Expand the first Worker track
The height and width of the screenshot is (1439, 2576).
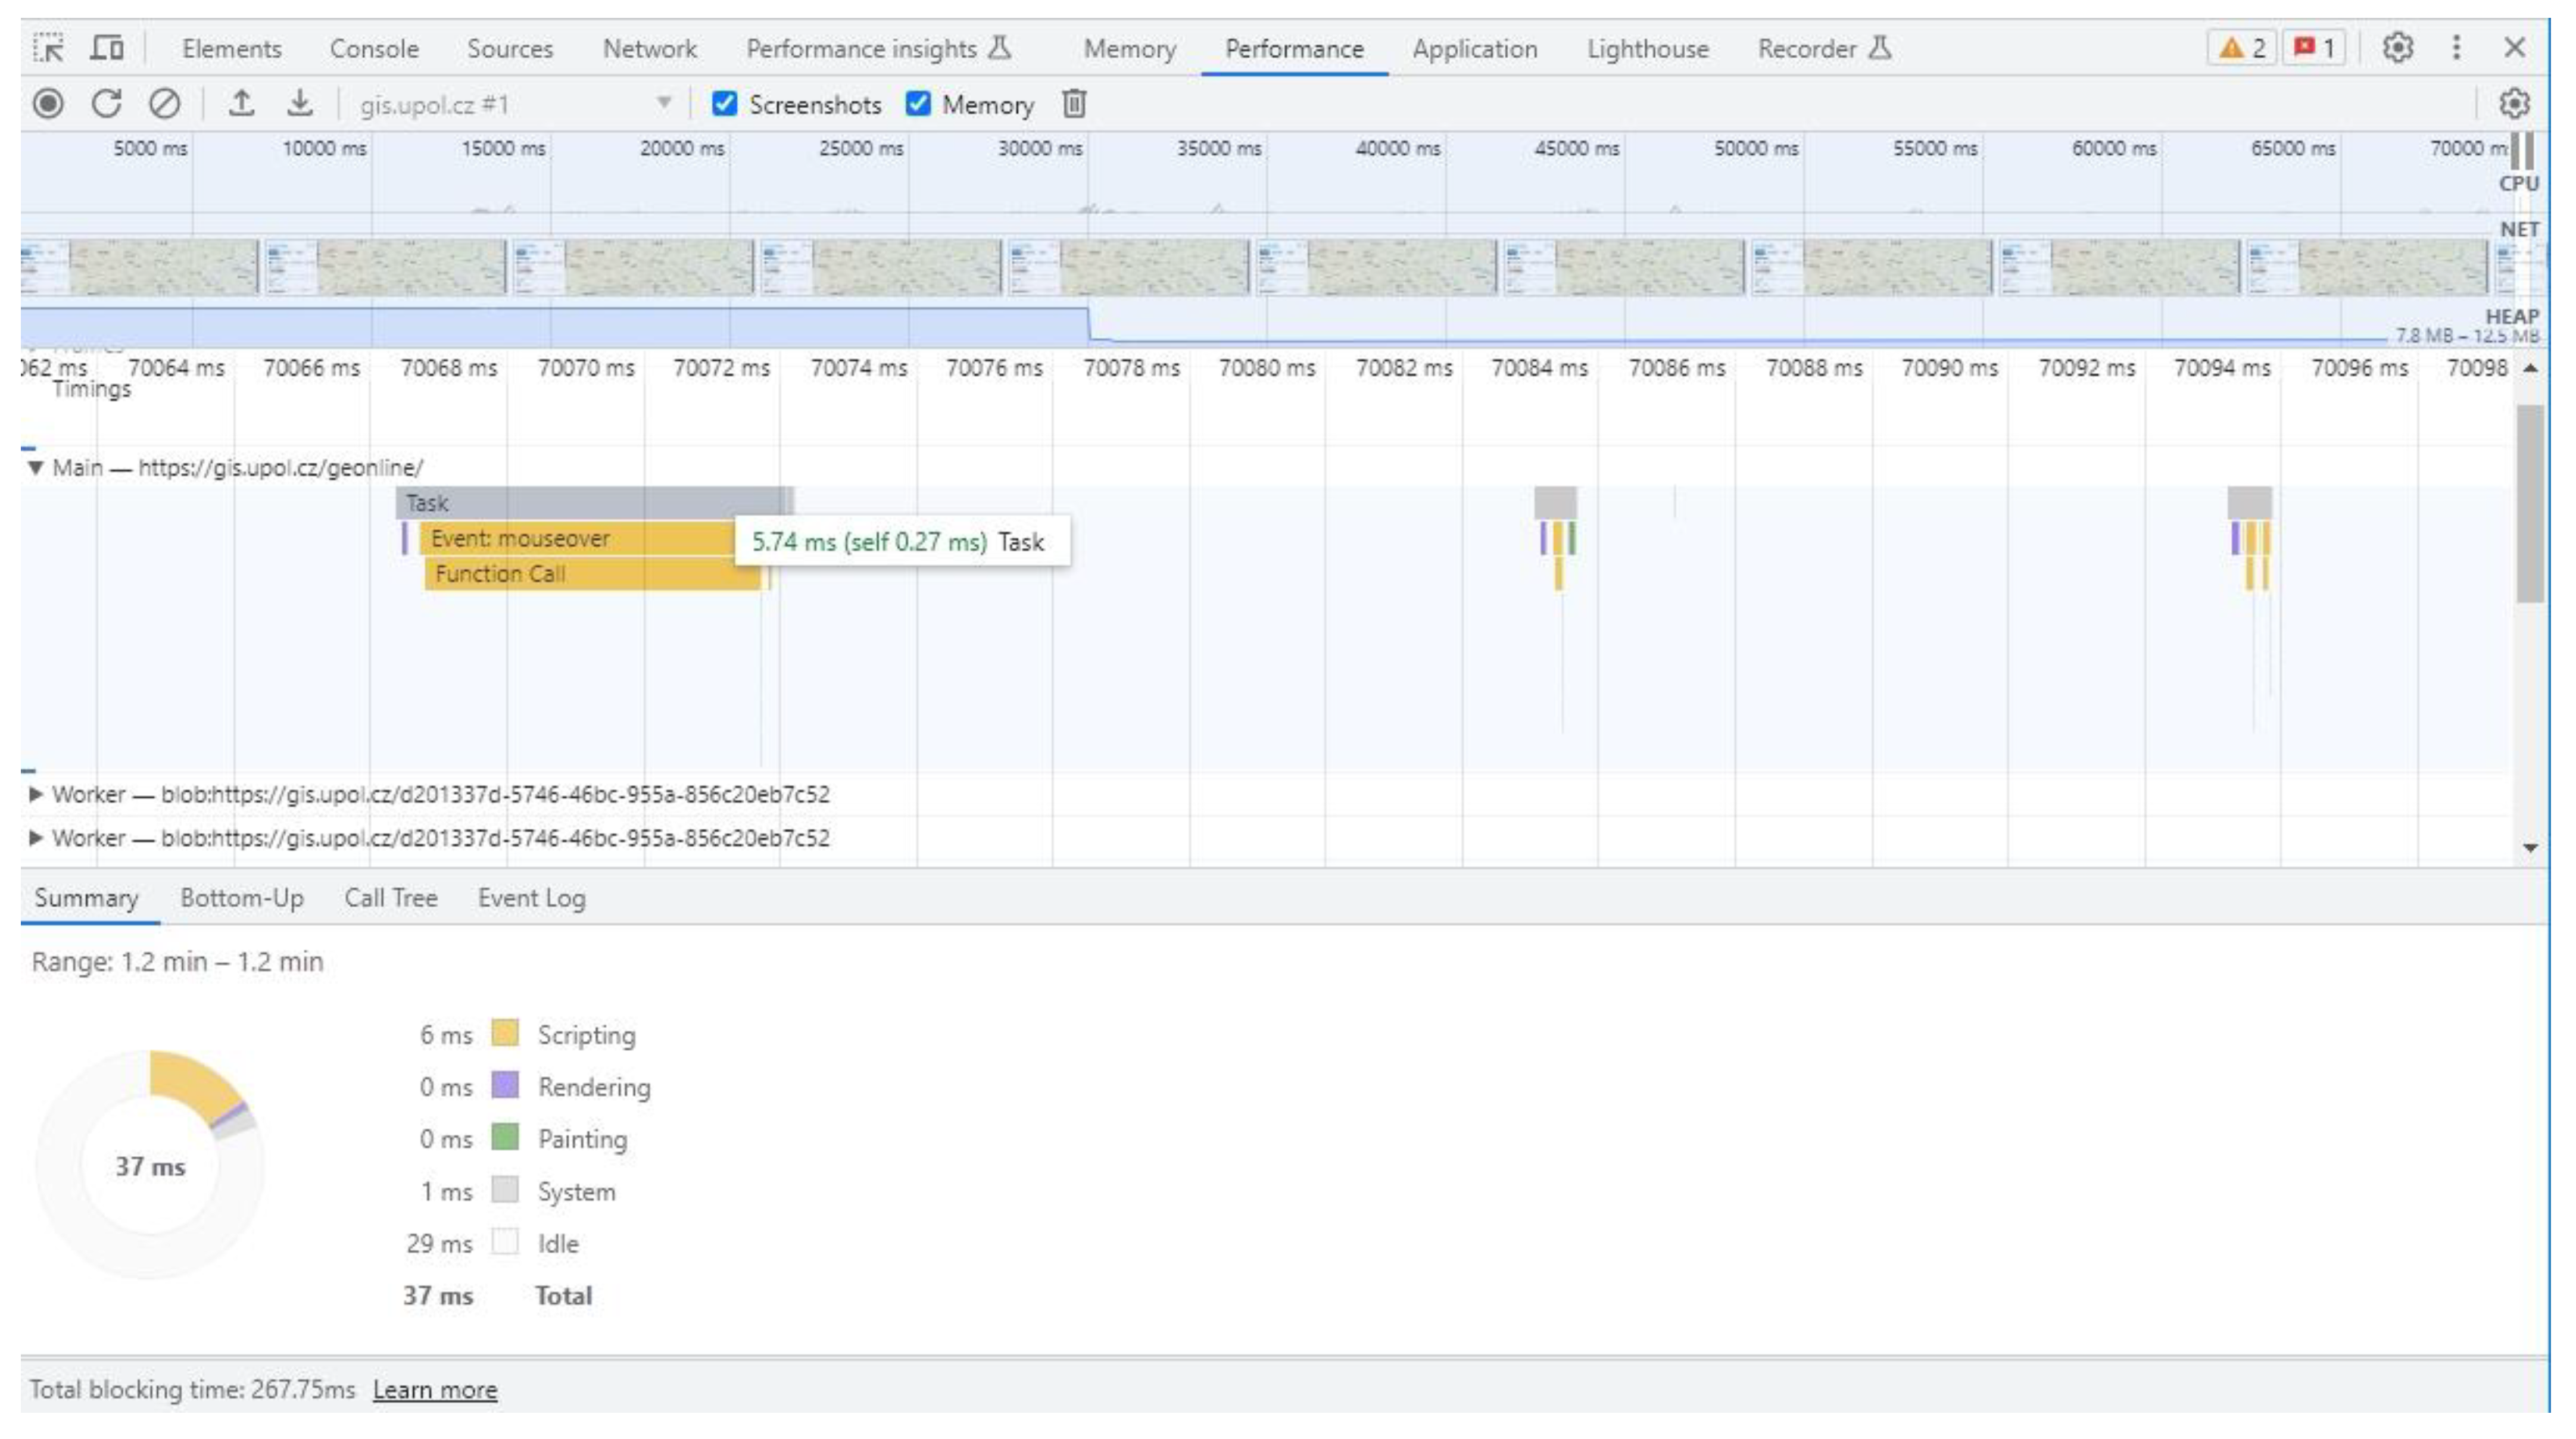pos(36,794)
